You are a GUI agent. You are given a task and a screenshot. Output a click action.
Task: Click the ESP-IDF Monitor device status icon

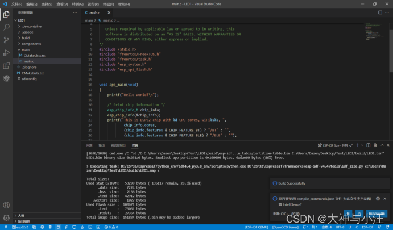pos(74,227)
